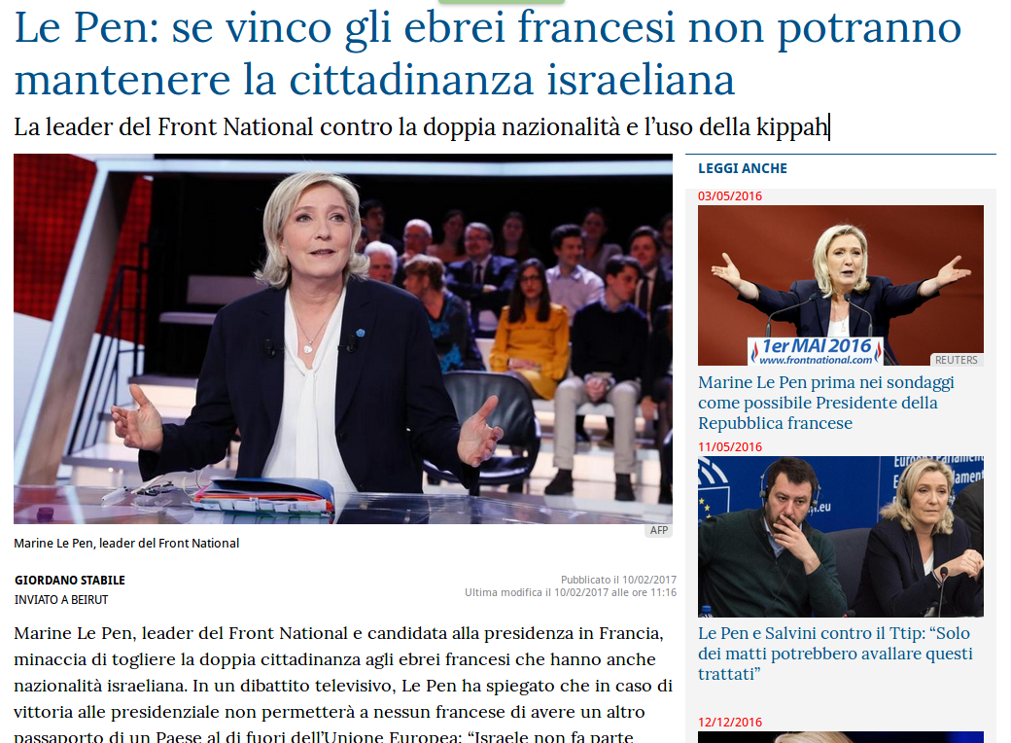The width and height of the screenshot is (1011, 743).
Task: Select the 'Leggi anche' section heading
Action: [x=743, y=168]
